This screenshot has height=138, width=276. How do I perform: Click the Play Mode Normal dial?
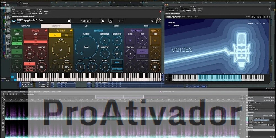click(86, 47)
